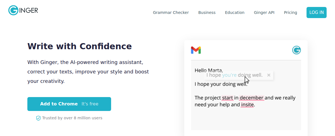Click the underlined word 'start'
Viewport: 335px width, 136px height.
click(227, 98)
